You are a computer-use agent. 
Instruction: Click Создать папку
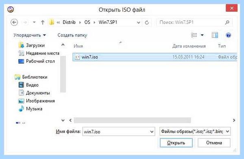click(72, 35)
